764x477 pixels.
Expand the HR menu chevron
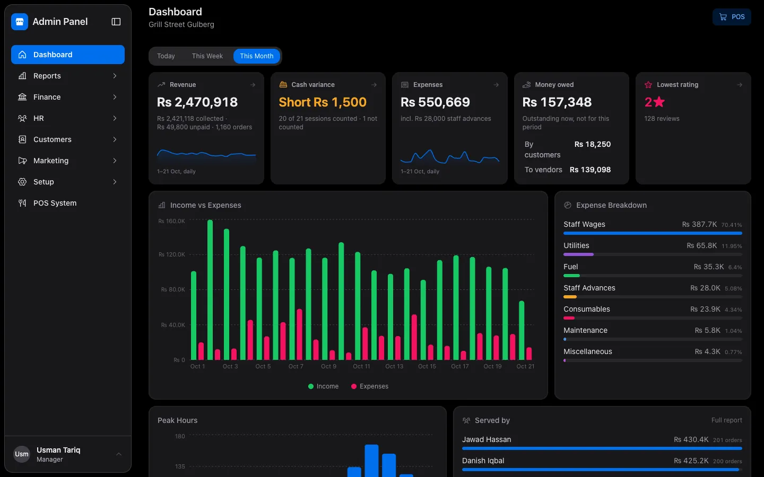(x=115, y=118)
